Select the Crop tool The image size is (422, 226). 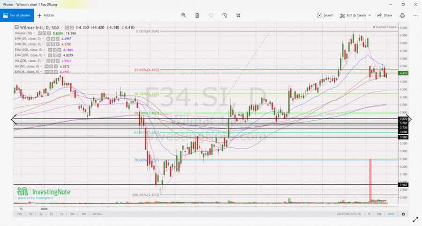click(x=238, y=15)
